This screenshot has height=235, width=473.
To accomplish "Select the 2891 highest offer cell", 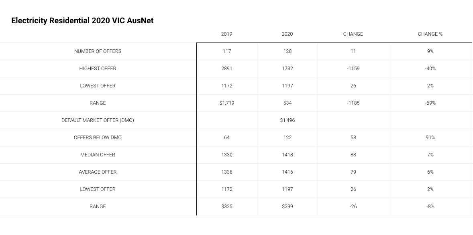I will click(227, 69).
